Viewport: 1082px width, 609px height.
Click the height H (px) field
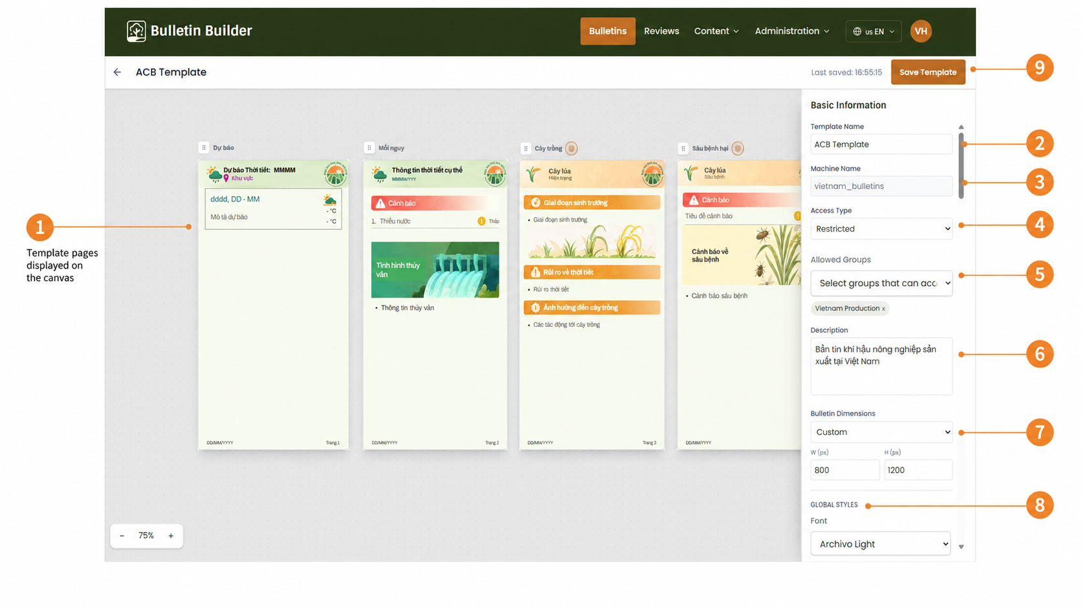click(x=918, y=470)
